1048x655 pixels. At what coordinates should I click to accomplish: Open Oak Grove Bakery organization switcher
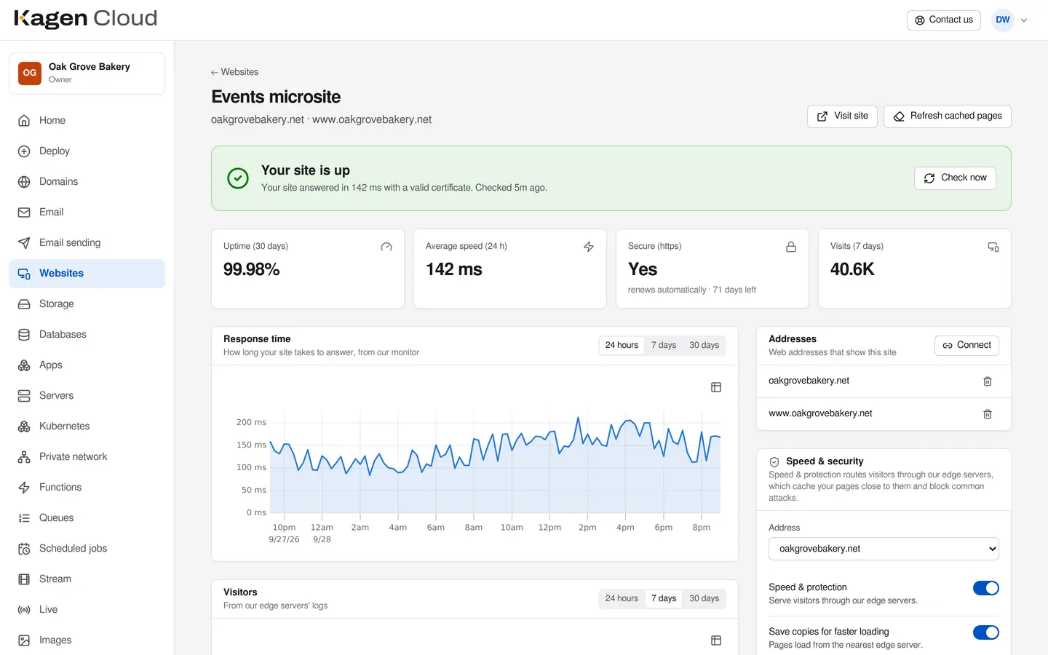87,74
